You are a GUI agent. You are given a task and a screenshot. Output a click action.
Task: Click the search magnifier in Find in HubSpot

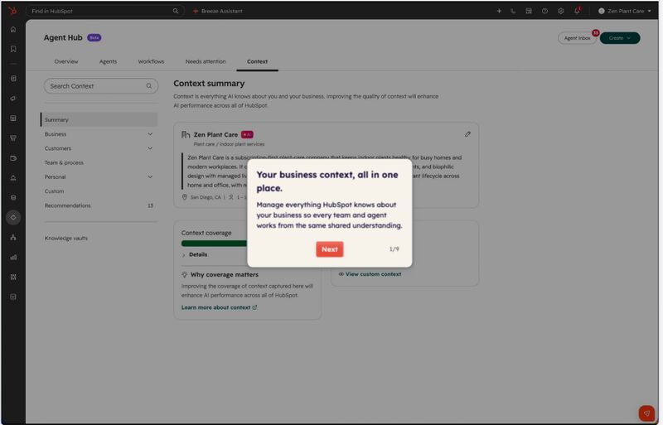[x=176, y=11]
